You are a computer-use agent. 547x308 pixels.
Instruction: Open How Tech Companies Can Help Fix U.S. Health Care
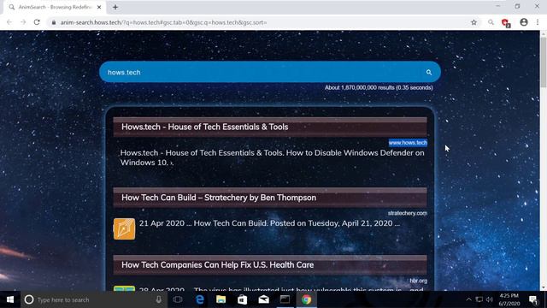(218, 265)
